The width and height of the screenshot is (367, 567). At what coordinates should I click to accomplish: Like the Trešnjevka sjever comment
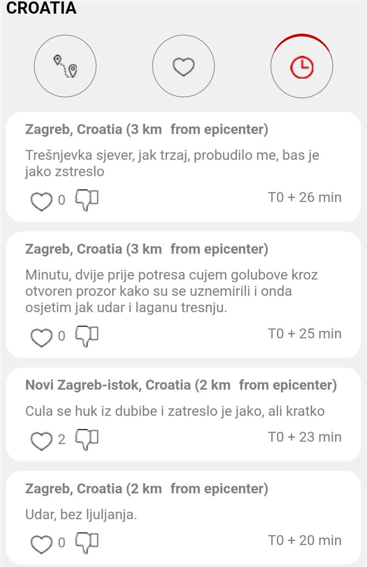(x=41, y=200)
